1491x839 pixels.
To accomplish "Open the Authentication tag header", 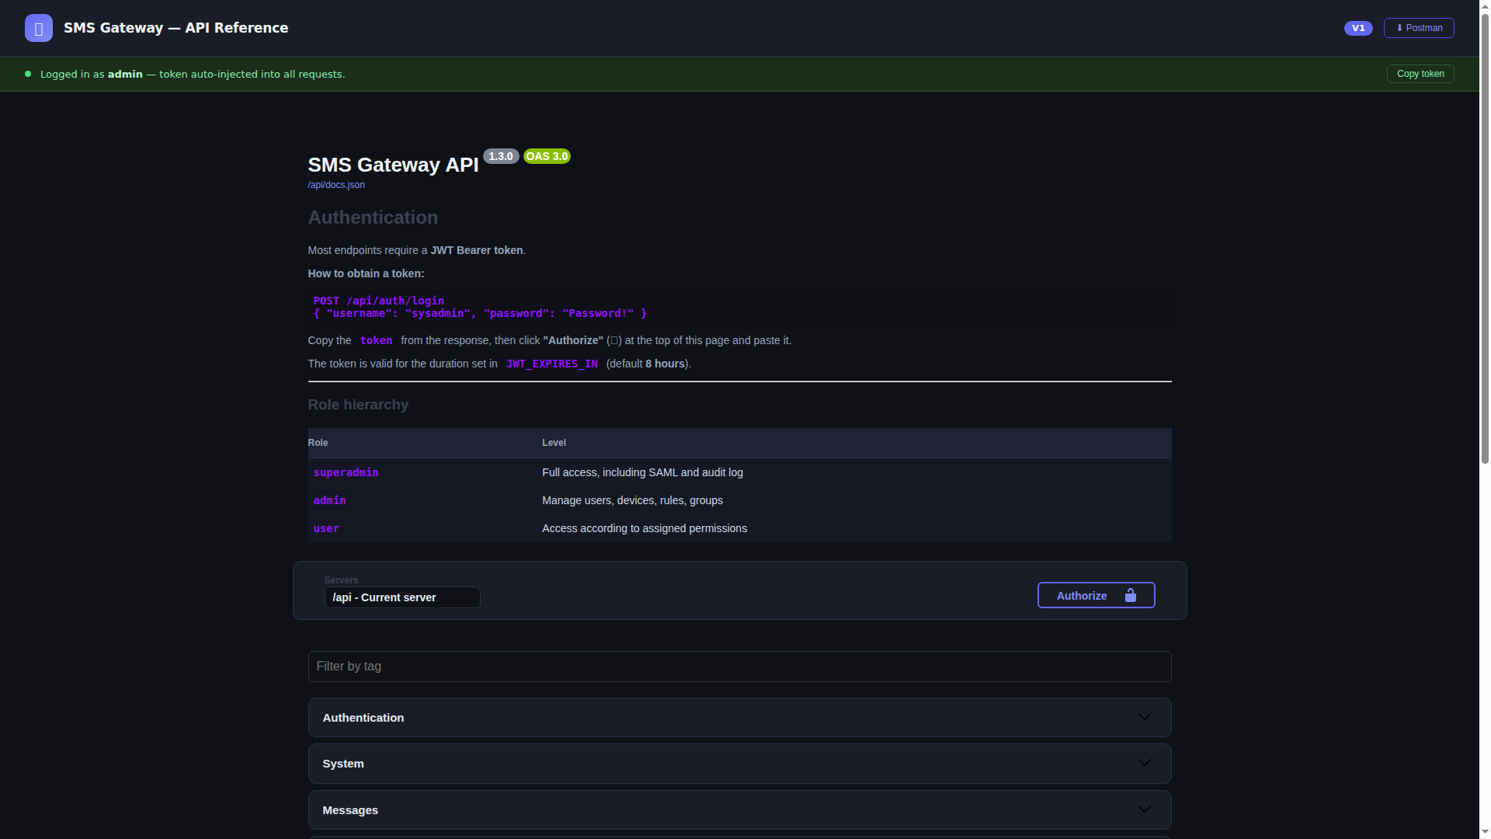I will [x=739, y=717].
